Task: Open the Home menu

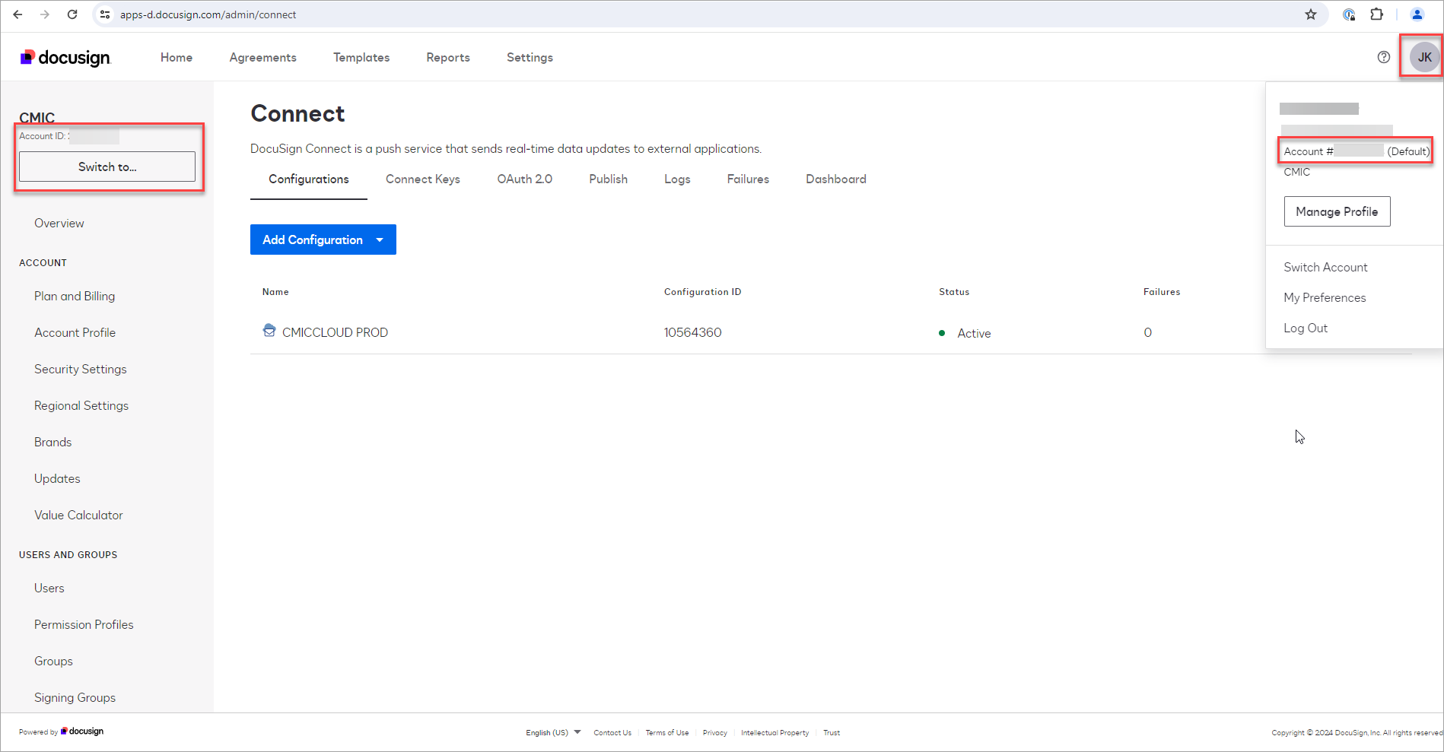Action: coord(177,58)
